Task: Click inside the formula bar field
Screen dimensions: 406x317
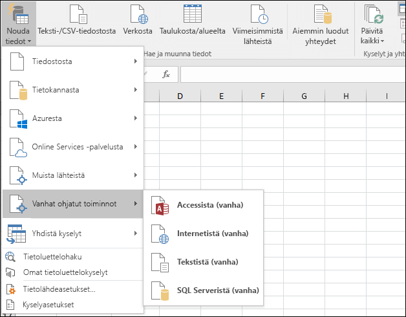Action: tap(293, 74)
